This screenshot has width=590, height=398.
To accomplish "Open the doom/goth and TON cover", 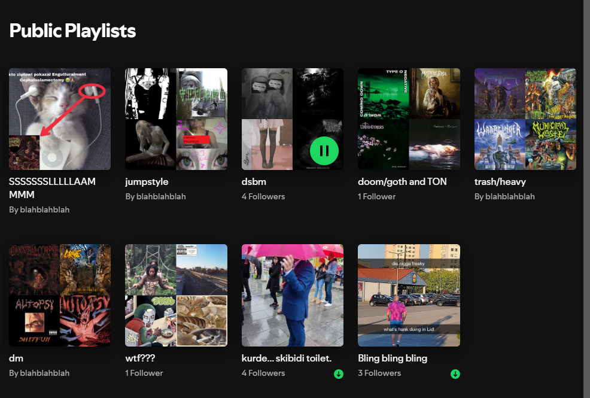I will [x=409, y=119].
